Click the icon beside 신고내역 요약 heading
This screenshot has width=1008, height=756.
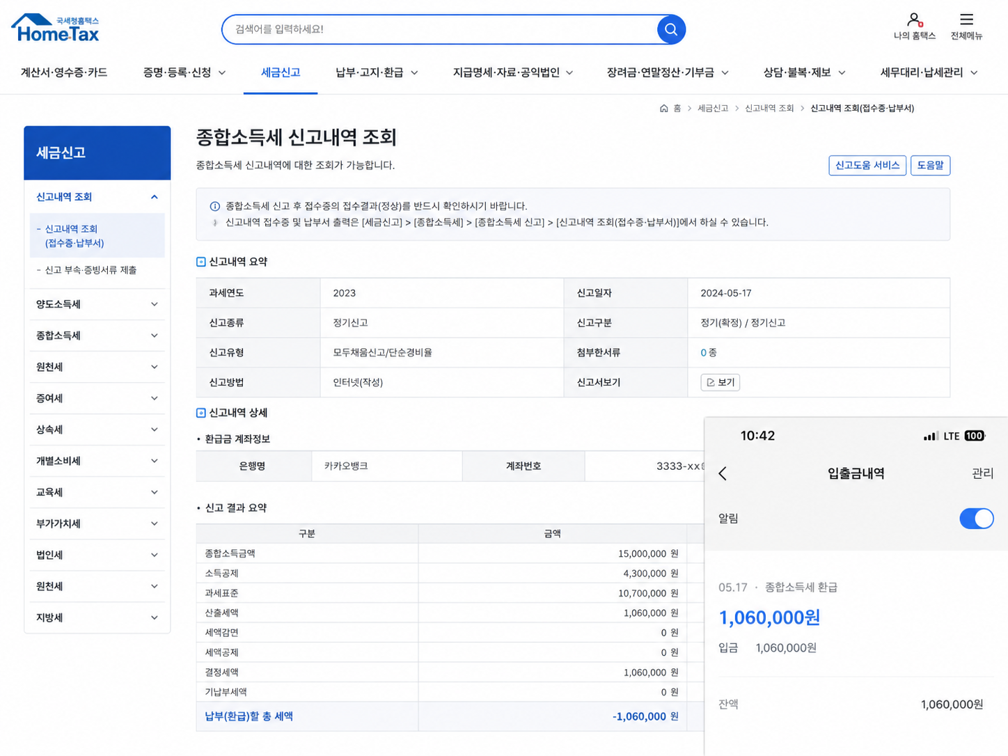(x=201, y=262)
